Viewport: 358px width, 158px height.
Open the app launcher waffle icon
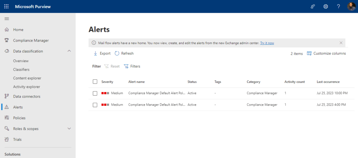pos(6,6)
